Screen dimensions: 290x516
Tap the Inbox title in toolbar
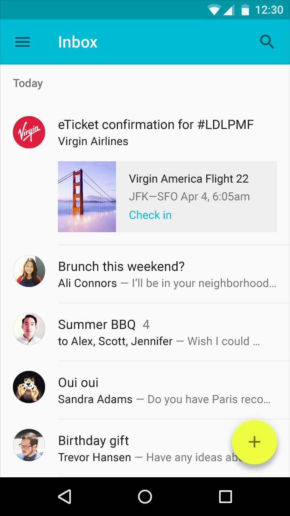[78, 42]
